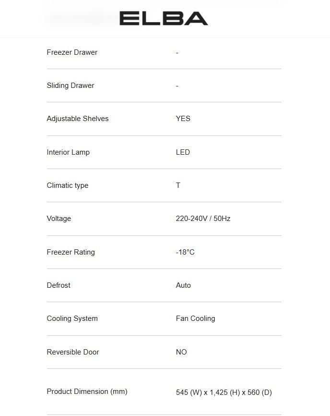Click the NO value for Reversible Door
Image resolution: width=330 pixels, height=416 pixels.
181,352
